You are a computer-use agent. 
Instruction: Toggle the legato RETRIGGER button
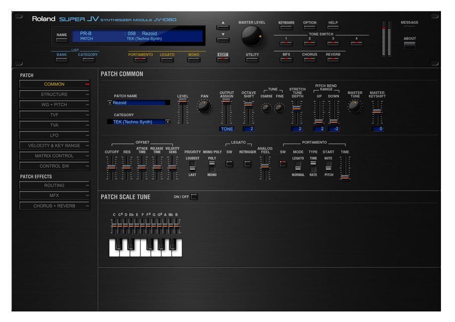(248, 164)
